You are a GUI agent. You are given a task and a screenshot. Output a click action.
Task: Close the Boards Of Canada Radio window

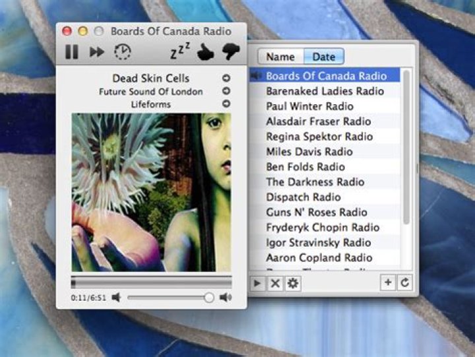67,31
